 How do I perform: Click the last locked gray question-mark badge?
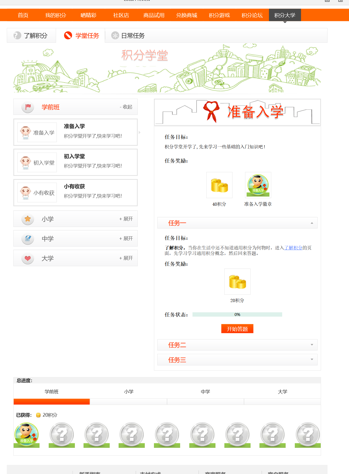(x=308, y=435)
